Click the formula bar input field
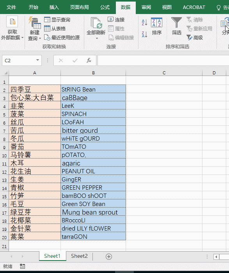Screen dimensions: 229x273 [163, 60]
